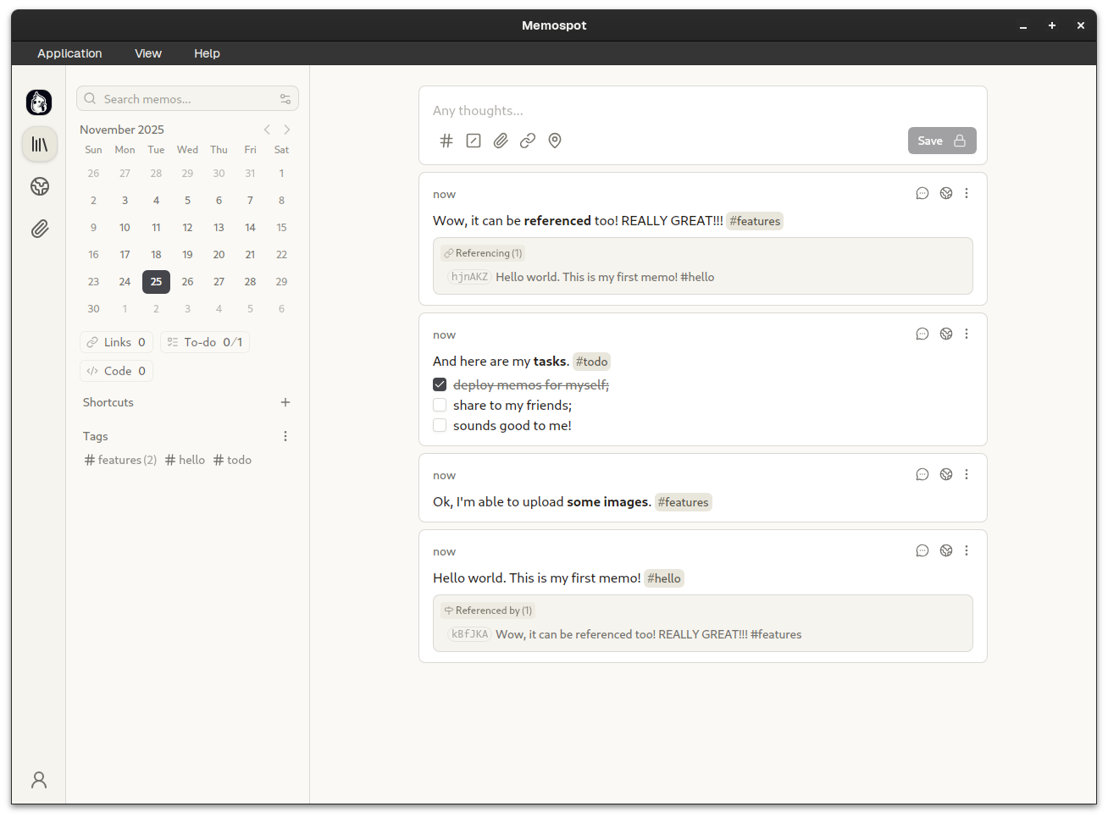Screen dimensions: 1108x818
Task: Filter by the features (2) tag in sidebar
Action: pos(120,460)
